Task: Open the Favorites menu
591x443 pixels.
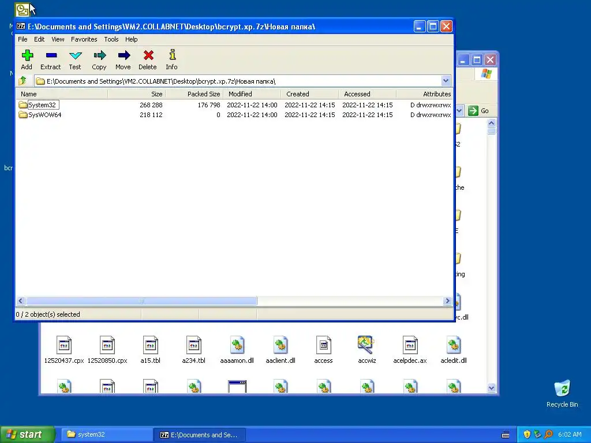Action: click(84, 39)
